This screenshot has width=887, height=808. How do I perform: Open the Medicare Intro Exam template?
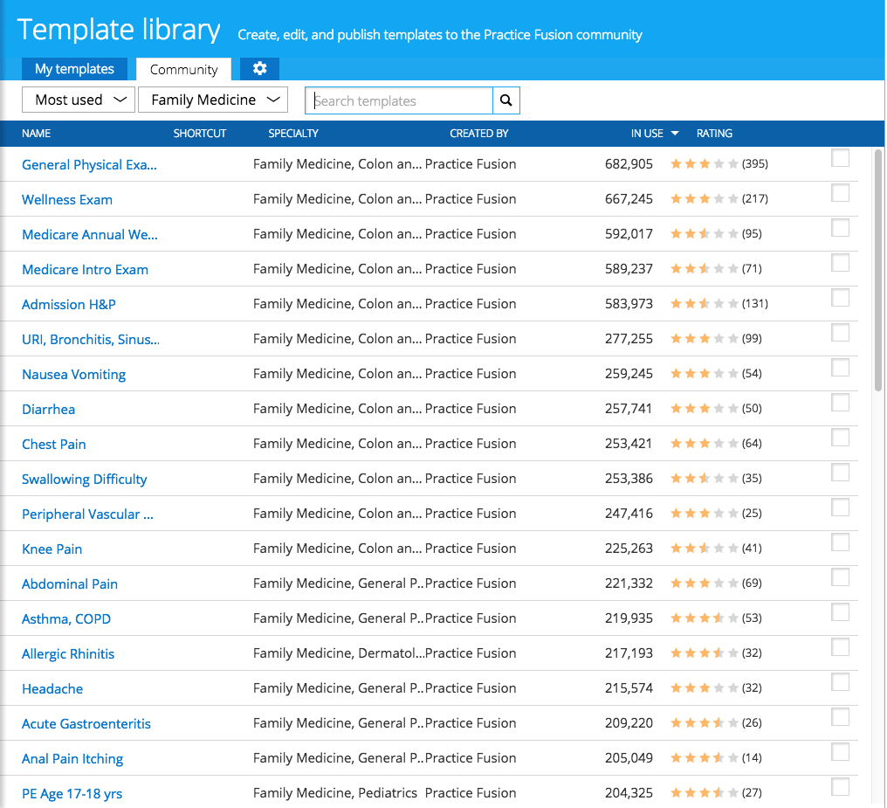(85, 270)
